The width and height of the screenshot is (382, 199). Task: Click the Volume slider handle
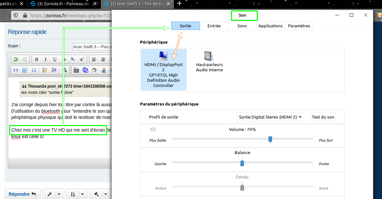click(270, 139)
